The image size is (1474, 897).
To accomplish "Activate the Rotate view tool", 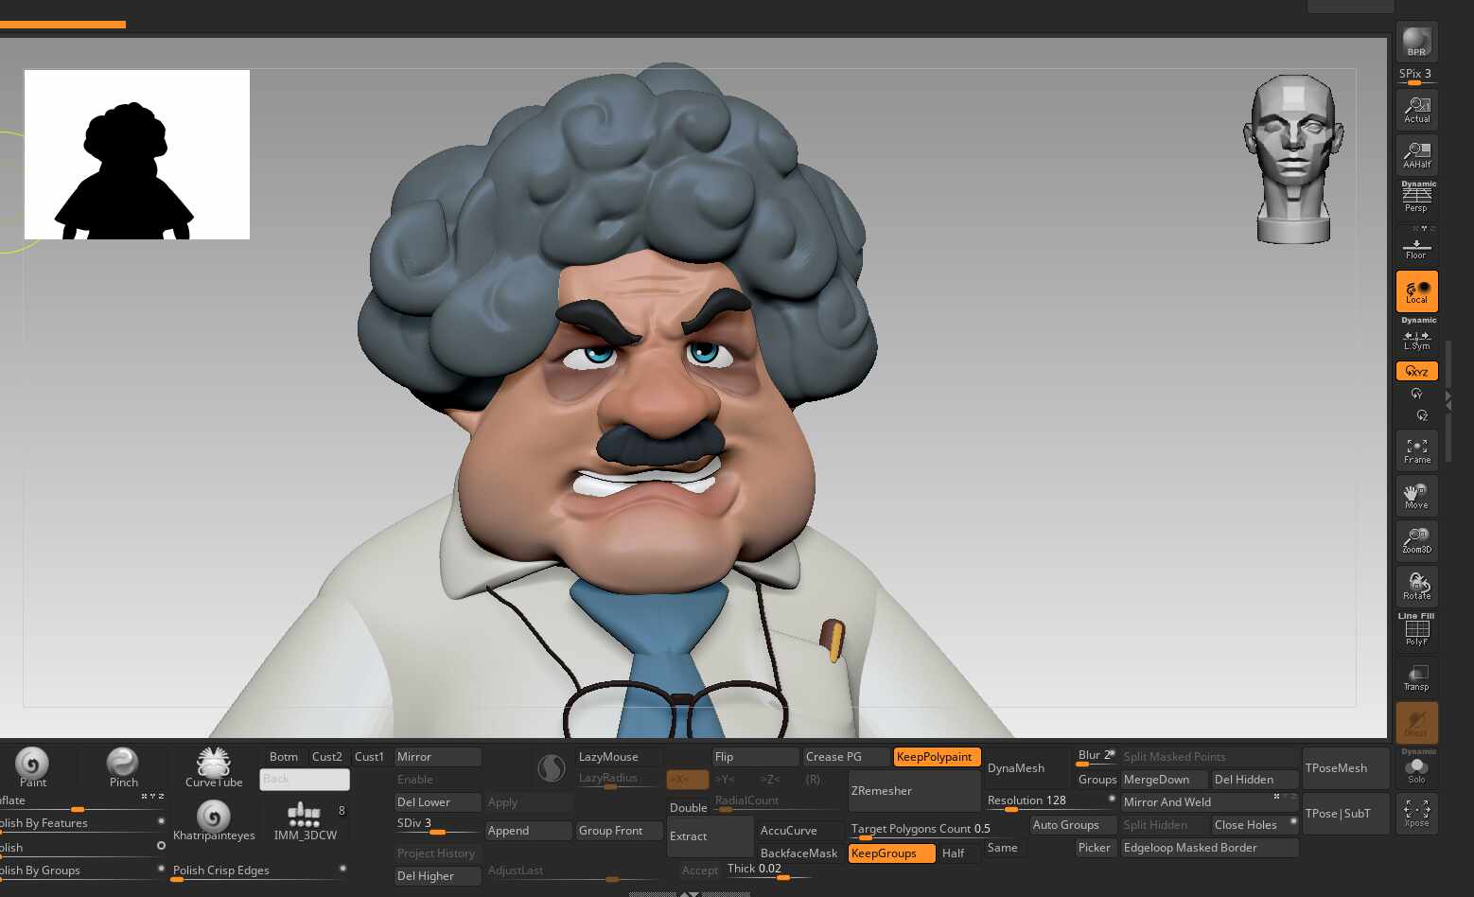I will (x=1416, y=586).
